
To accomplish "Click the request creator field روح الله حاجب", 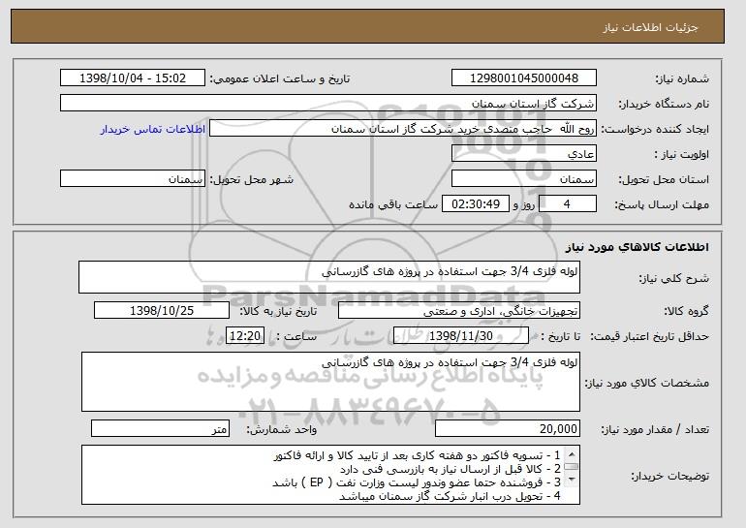I will (403, 129).
